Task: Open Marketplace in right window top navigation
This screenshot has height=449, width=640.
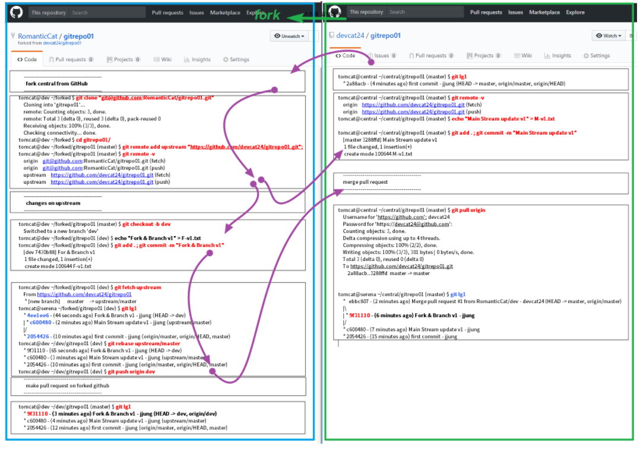Action: point(544,12)
